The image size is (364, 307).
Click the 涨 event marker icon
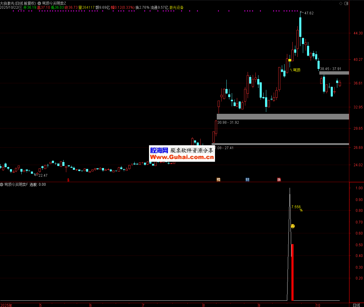pos(279,180)
